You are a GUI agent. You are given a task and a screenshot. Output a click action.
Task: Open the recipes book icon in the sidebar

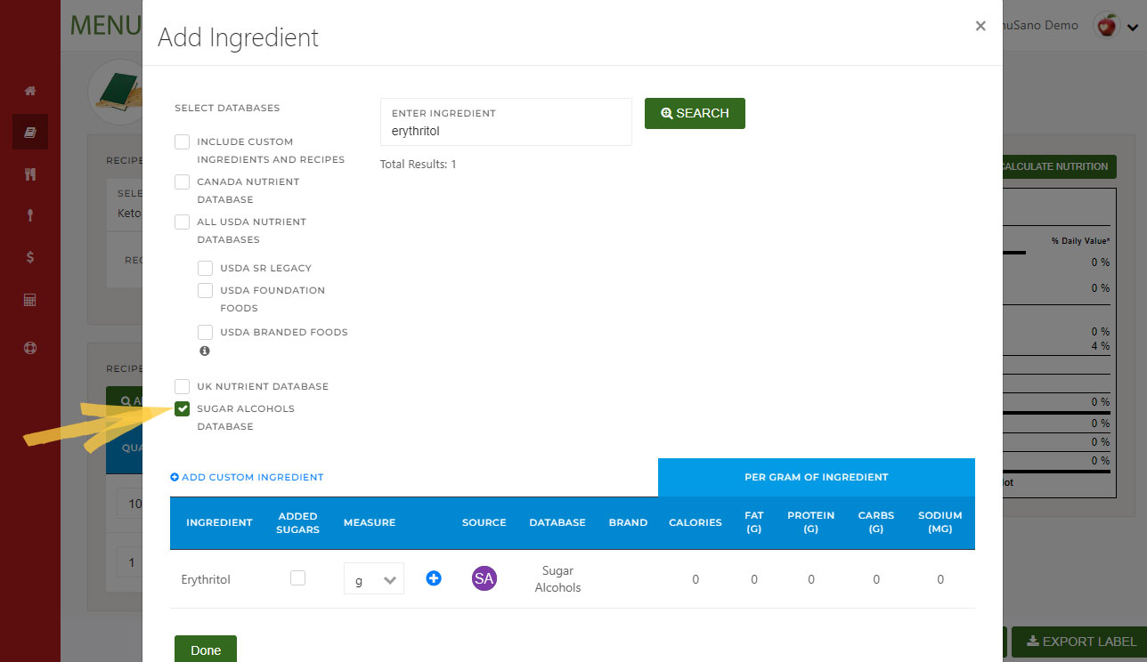click(x=30, y=133)
